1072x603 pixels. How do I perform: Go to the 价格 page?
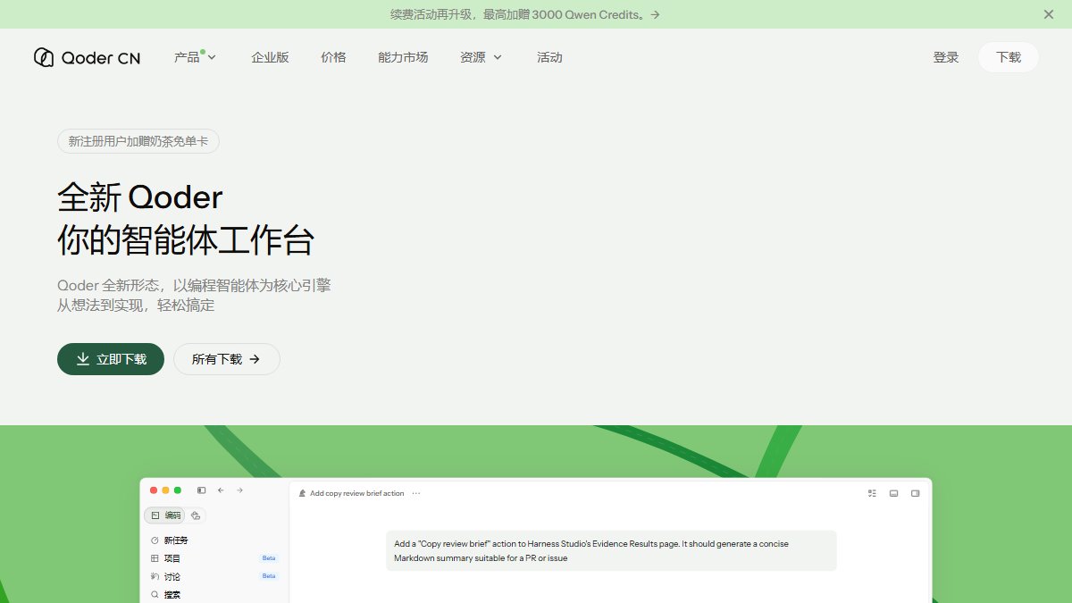pos(333,57)
